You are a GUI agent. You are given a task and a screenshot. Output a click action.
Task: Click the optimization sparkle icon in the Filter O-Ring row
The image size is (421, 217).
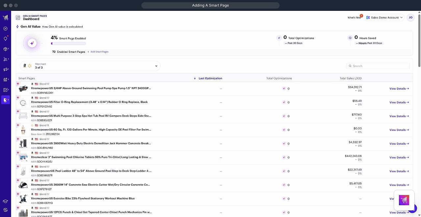tap(284, 102)
